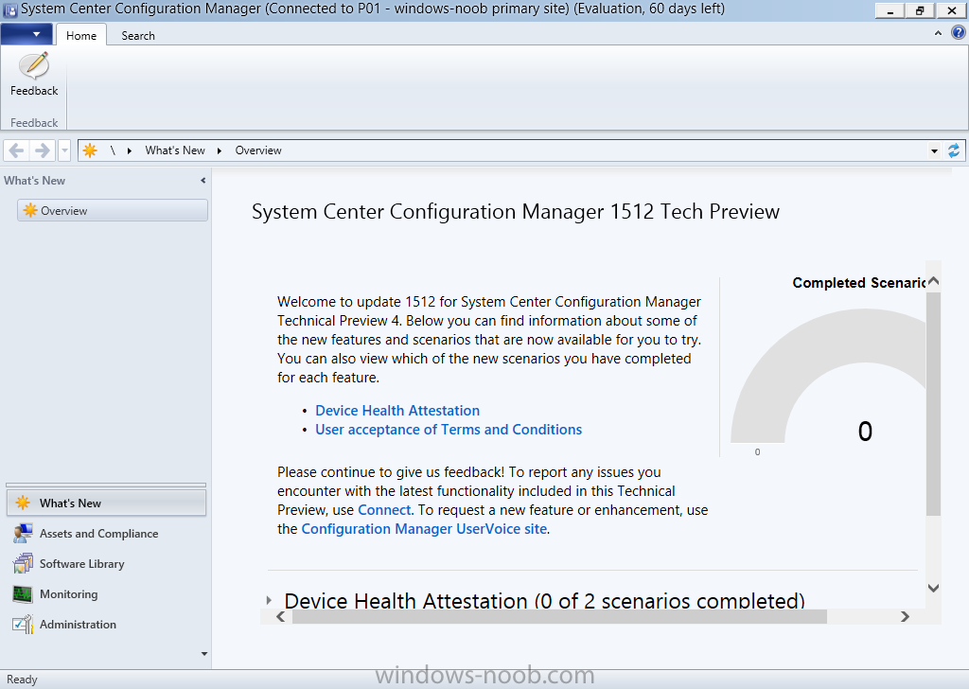
Task: Click the sun icon in the address bar
Action: 90,150
